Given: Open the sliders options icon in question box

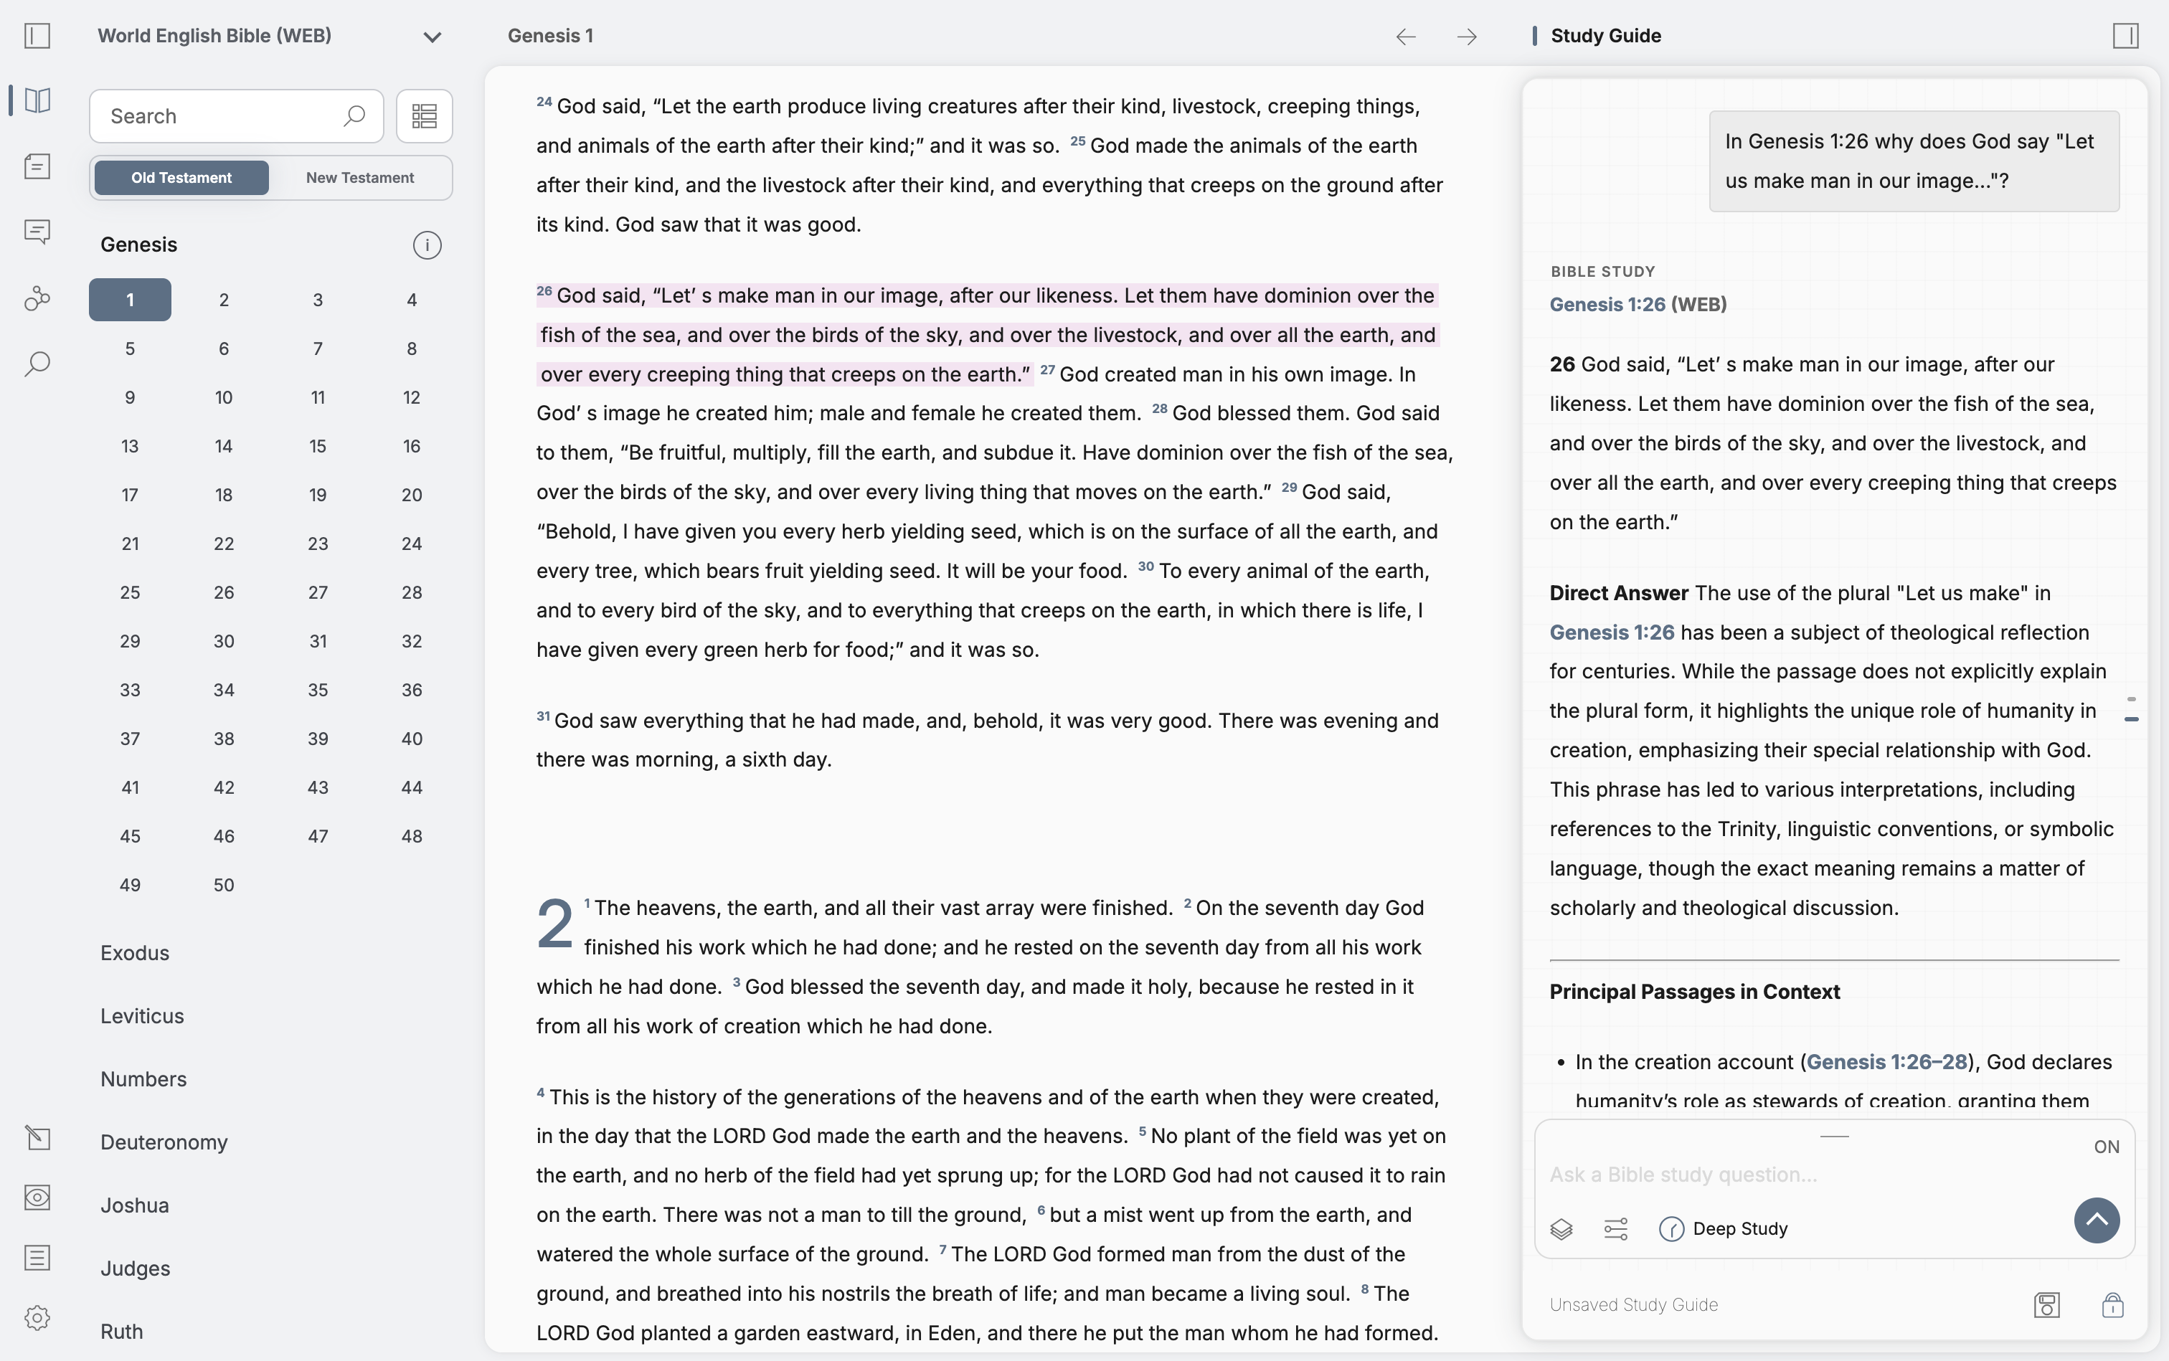Looking at the screenshot, I should [1616, 1228].
